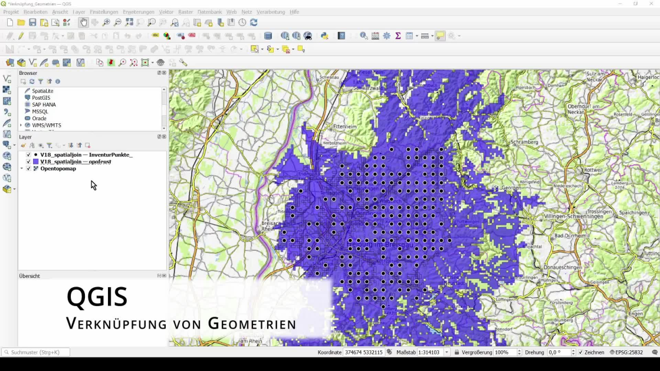Toggle the scale lock icon before Vergrößerung
Screen dimensions: 660x371
click(x=457, y=352)
